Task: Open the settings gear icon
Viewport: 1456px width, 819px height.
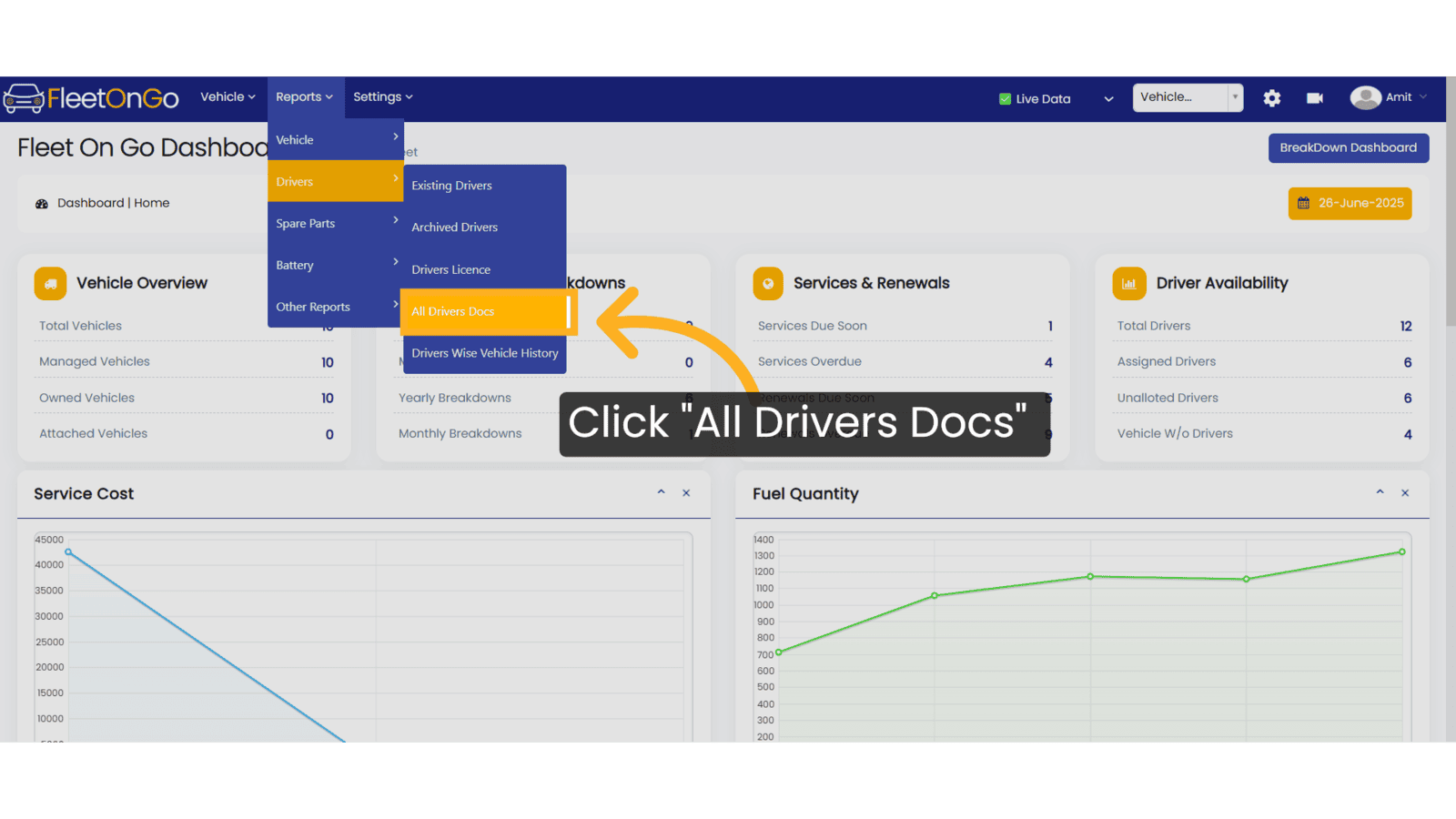Action: coord(1272,98)
